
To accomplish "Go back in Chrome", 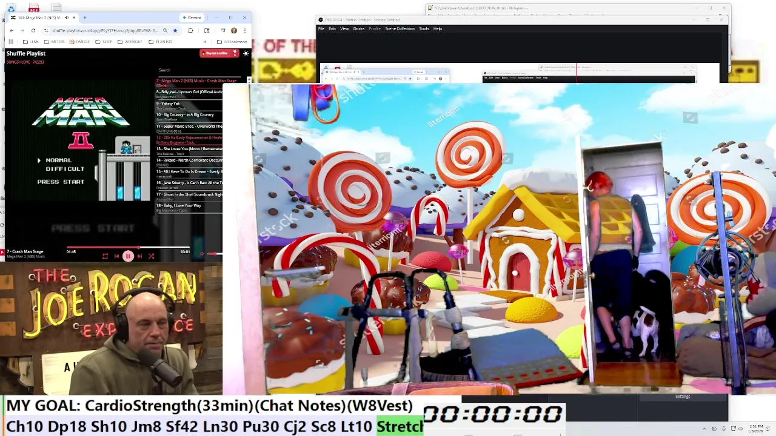I will pos(12,30).
